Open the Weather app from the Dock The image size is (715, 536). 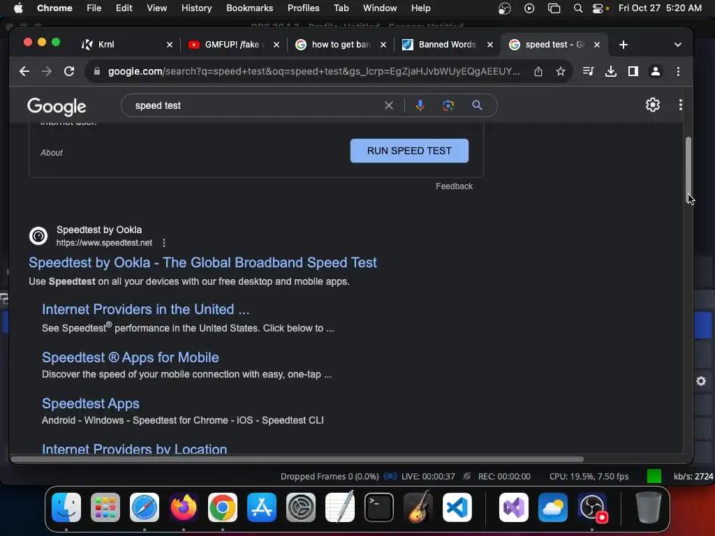pyautogui.click(x=553, y=507)
